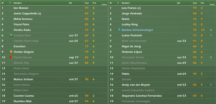This screenshot has height=104, width=216.
Task: Click the injury icon beside Cristian Stan
Action: tap(11, 35)
